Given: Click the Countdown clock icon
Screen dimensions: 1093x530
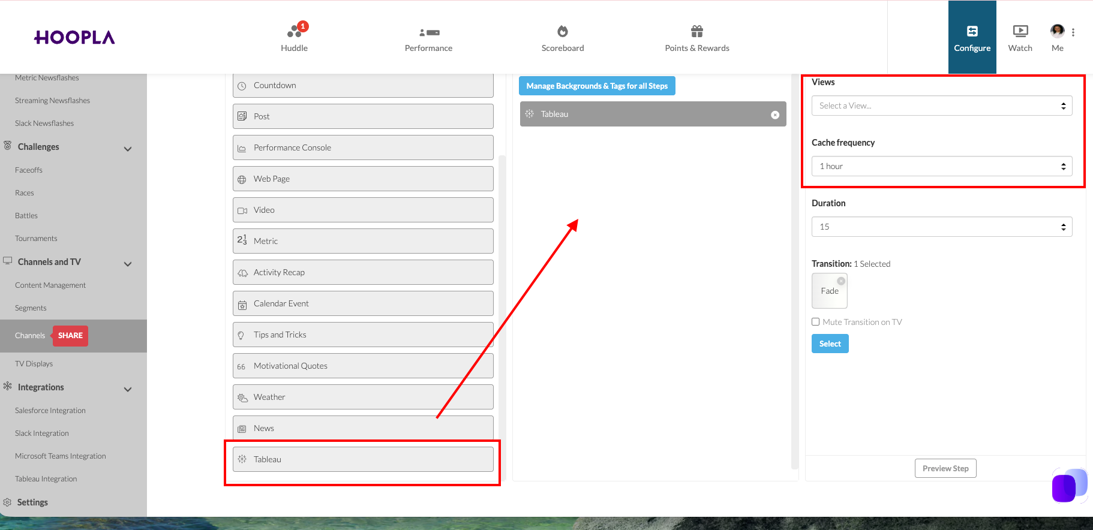Looking at the screenshot, I should (x=242, y=86).
